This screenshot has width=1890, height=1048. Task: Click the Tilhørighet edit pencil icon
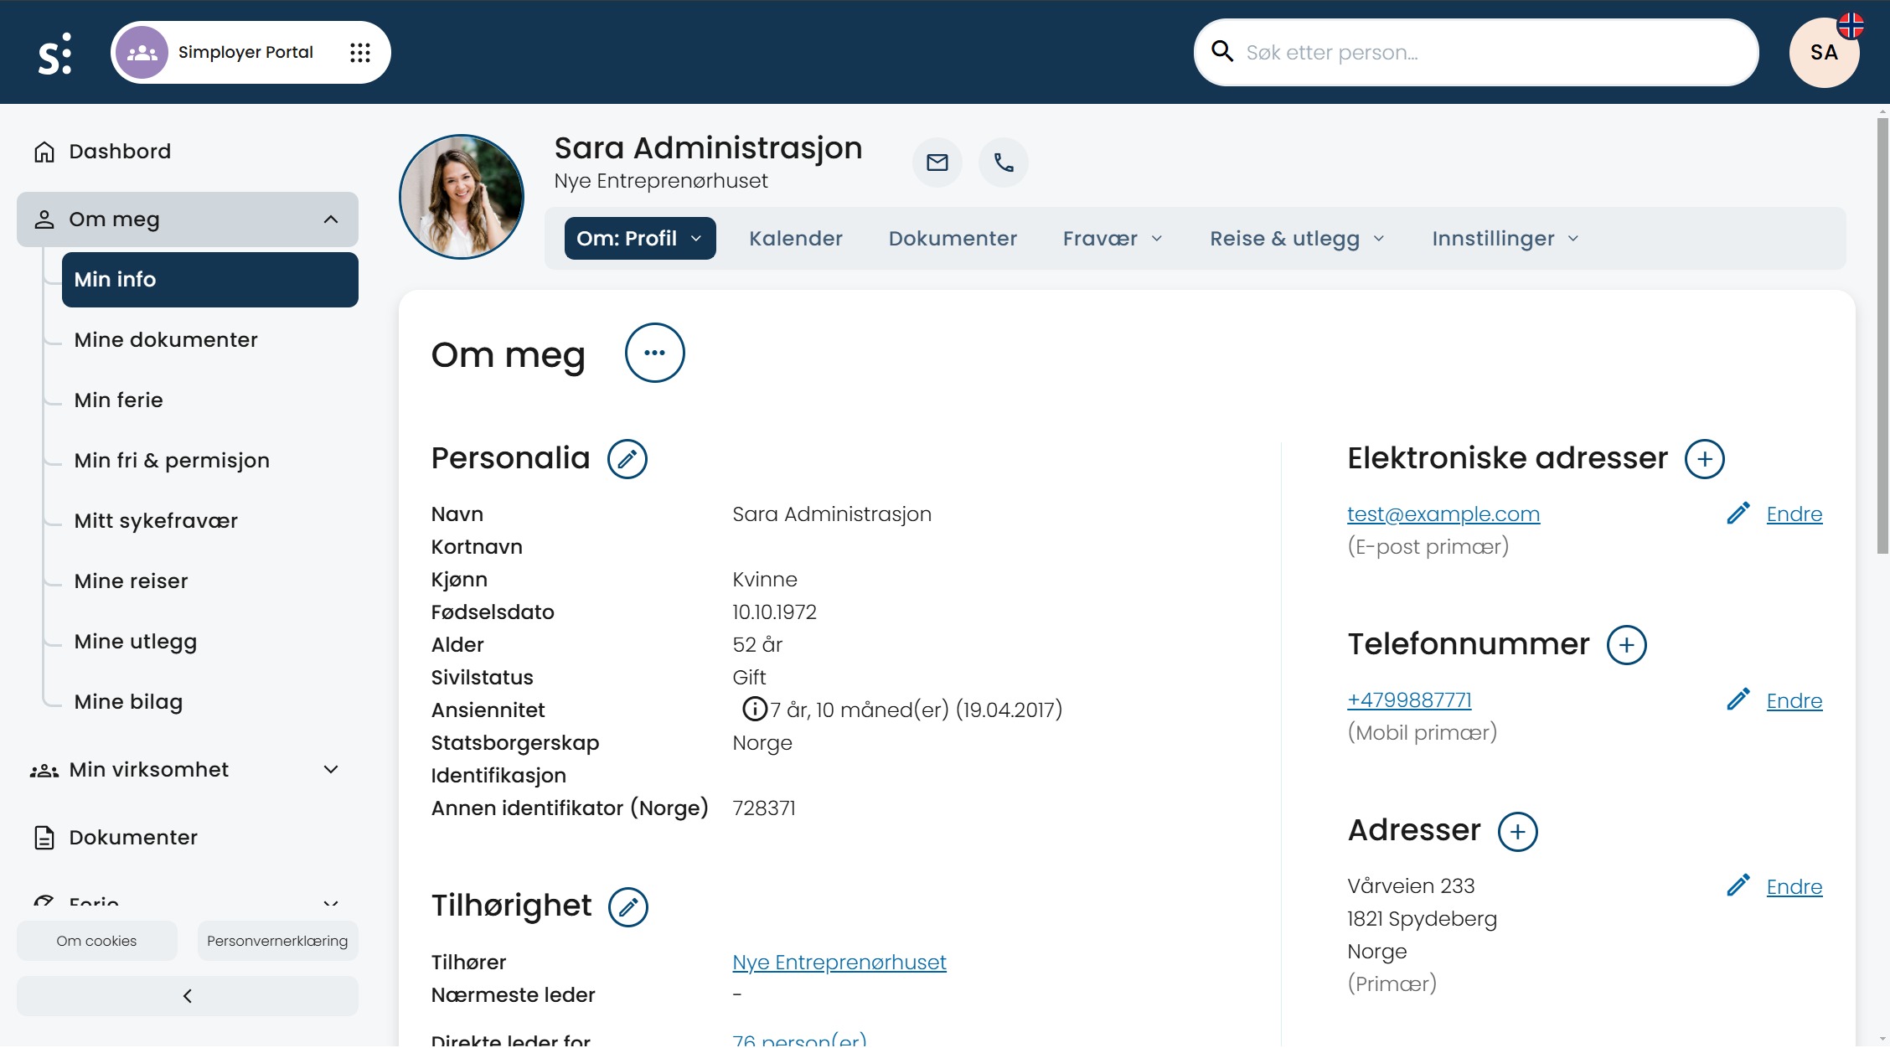627,907
